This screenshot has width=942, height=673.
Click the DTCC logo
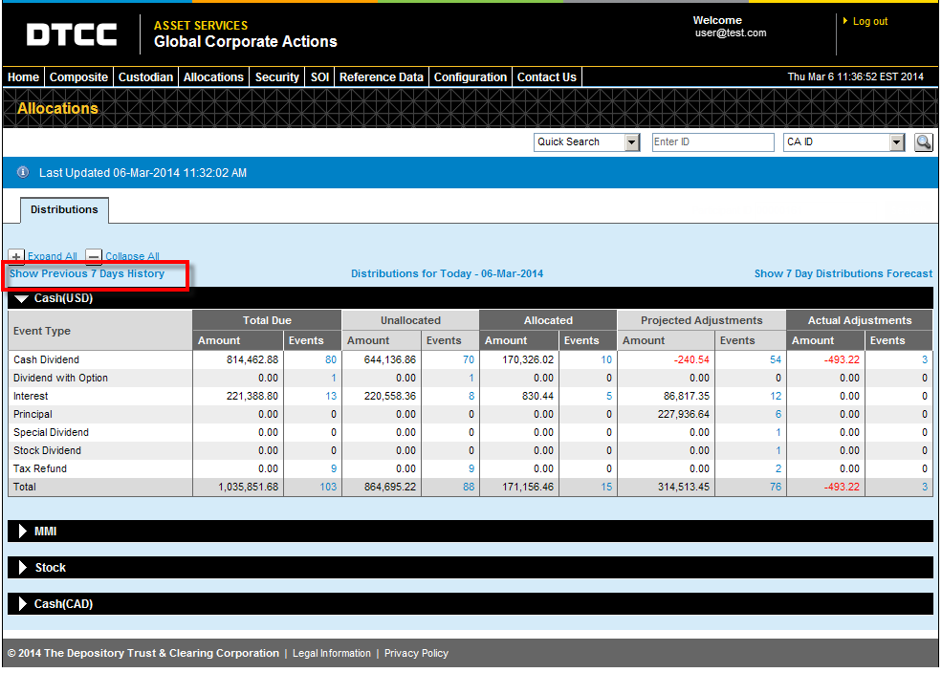click(72, 35)
